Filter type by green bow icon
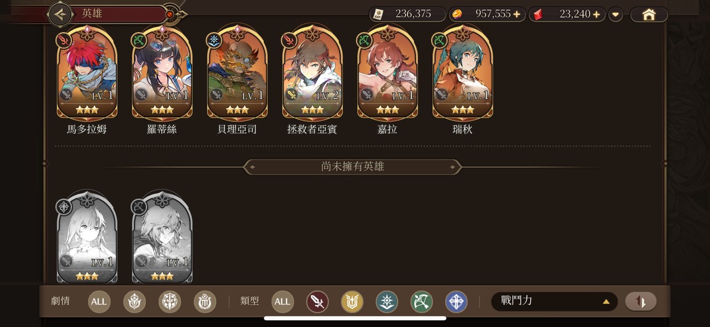 click(x=422, y=302)
